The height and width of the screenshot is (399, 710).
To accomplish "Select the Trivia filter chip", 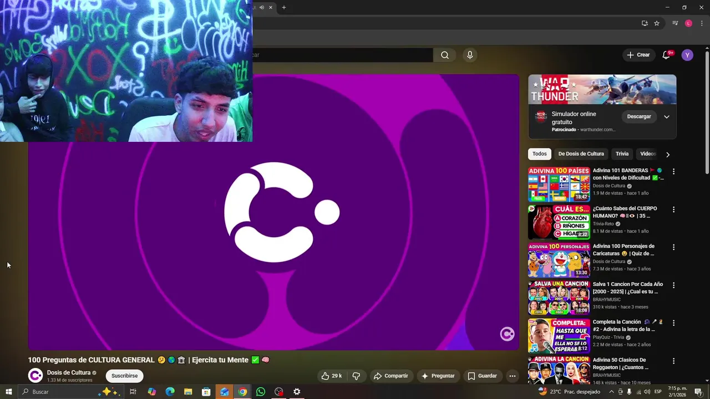I will point(622,154).
